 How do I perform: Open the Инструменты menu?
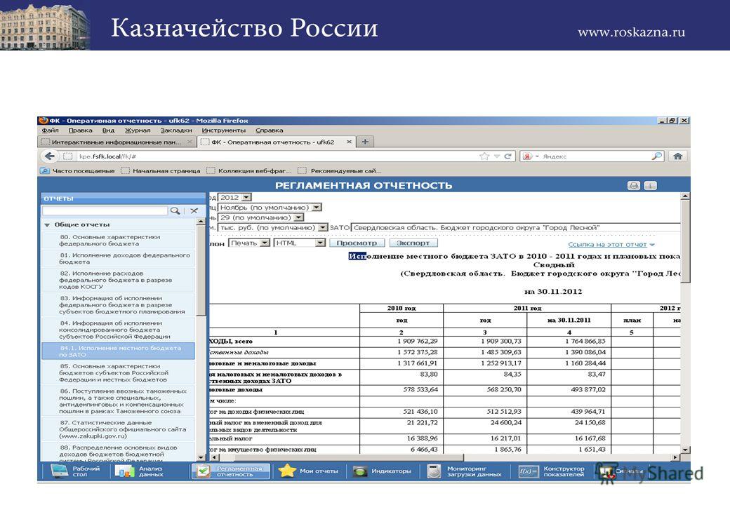tap(223, 130)
